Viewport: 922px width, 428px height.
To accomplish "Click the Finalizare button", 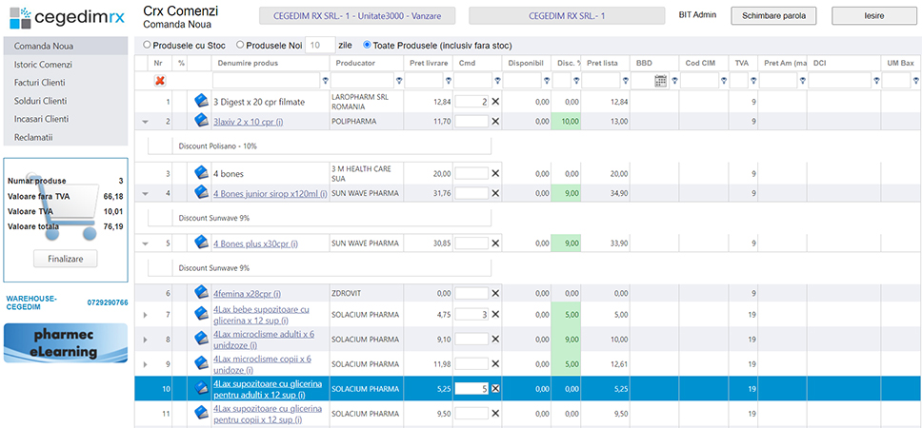I will (x=66, y=259).
